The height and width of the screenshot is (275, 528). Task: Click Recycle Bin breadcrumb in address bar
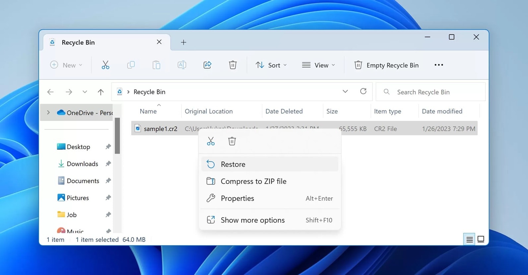coord(149,92)
